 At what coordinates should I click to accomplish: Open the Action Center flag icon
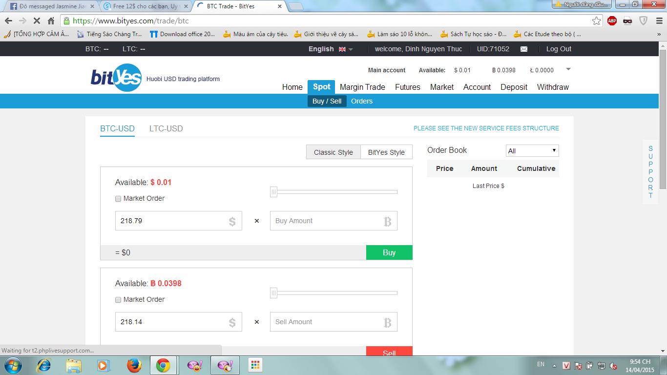pyautogui.click(x=578, y=366)
